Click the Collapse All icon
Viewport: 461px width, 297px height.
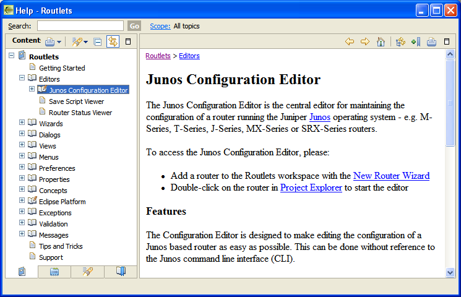tap(98, 41)
